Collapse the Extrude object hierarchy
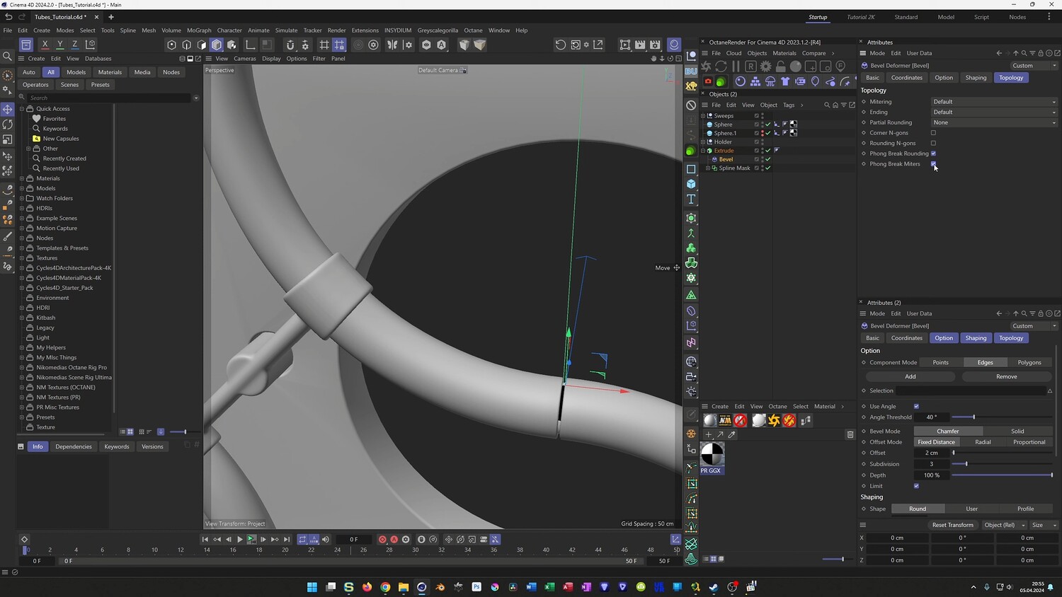 pos(703,151)
